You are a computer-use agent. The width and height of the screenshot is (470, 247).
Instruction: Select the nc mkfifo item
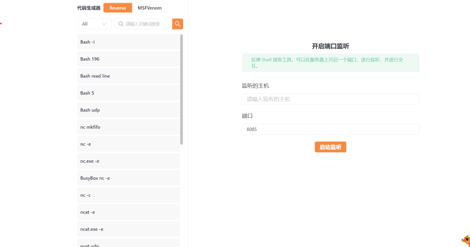(x=128, y=127)
